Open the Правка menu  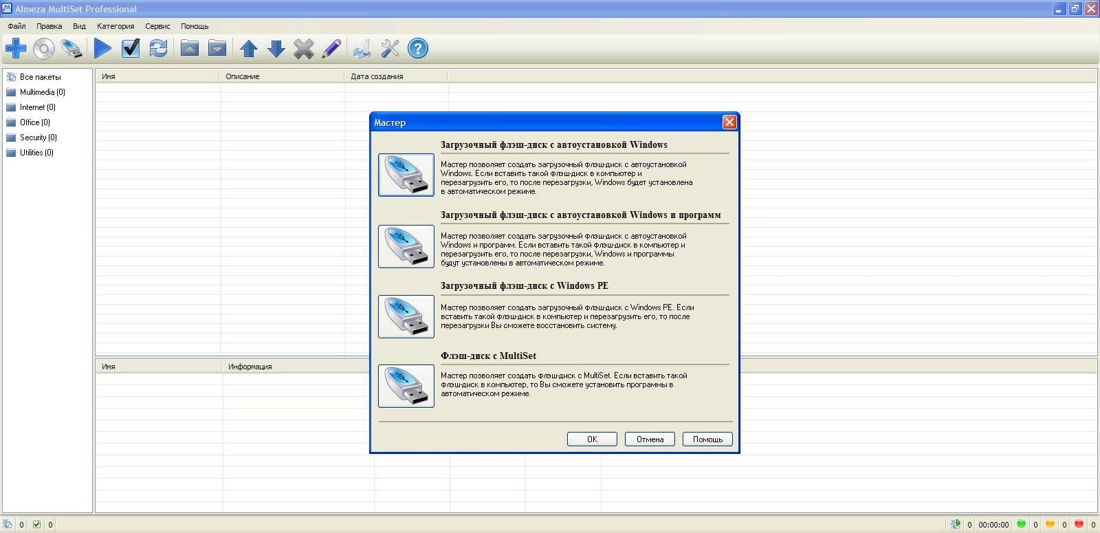[49, 26]
